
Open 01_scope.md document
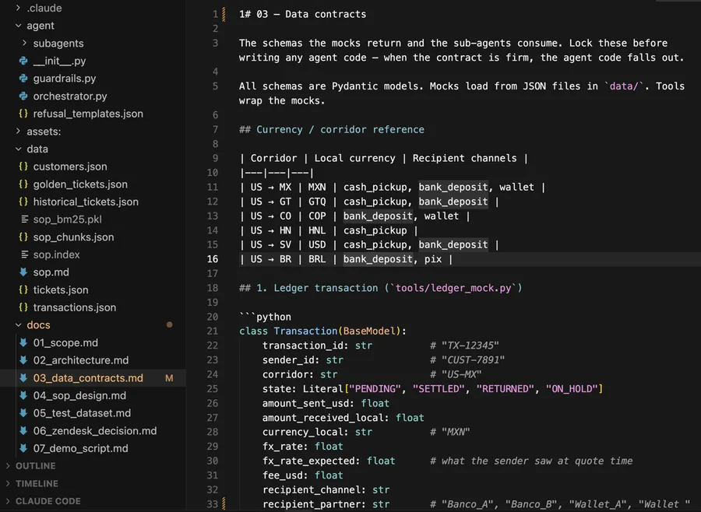(65, 342)
